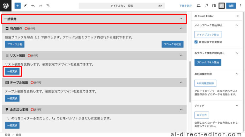
Task: Select the pencil edit tool
Action: (25, 6)
